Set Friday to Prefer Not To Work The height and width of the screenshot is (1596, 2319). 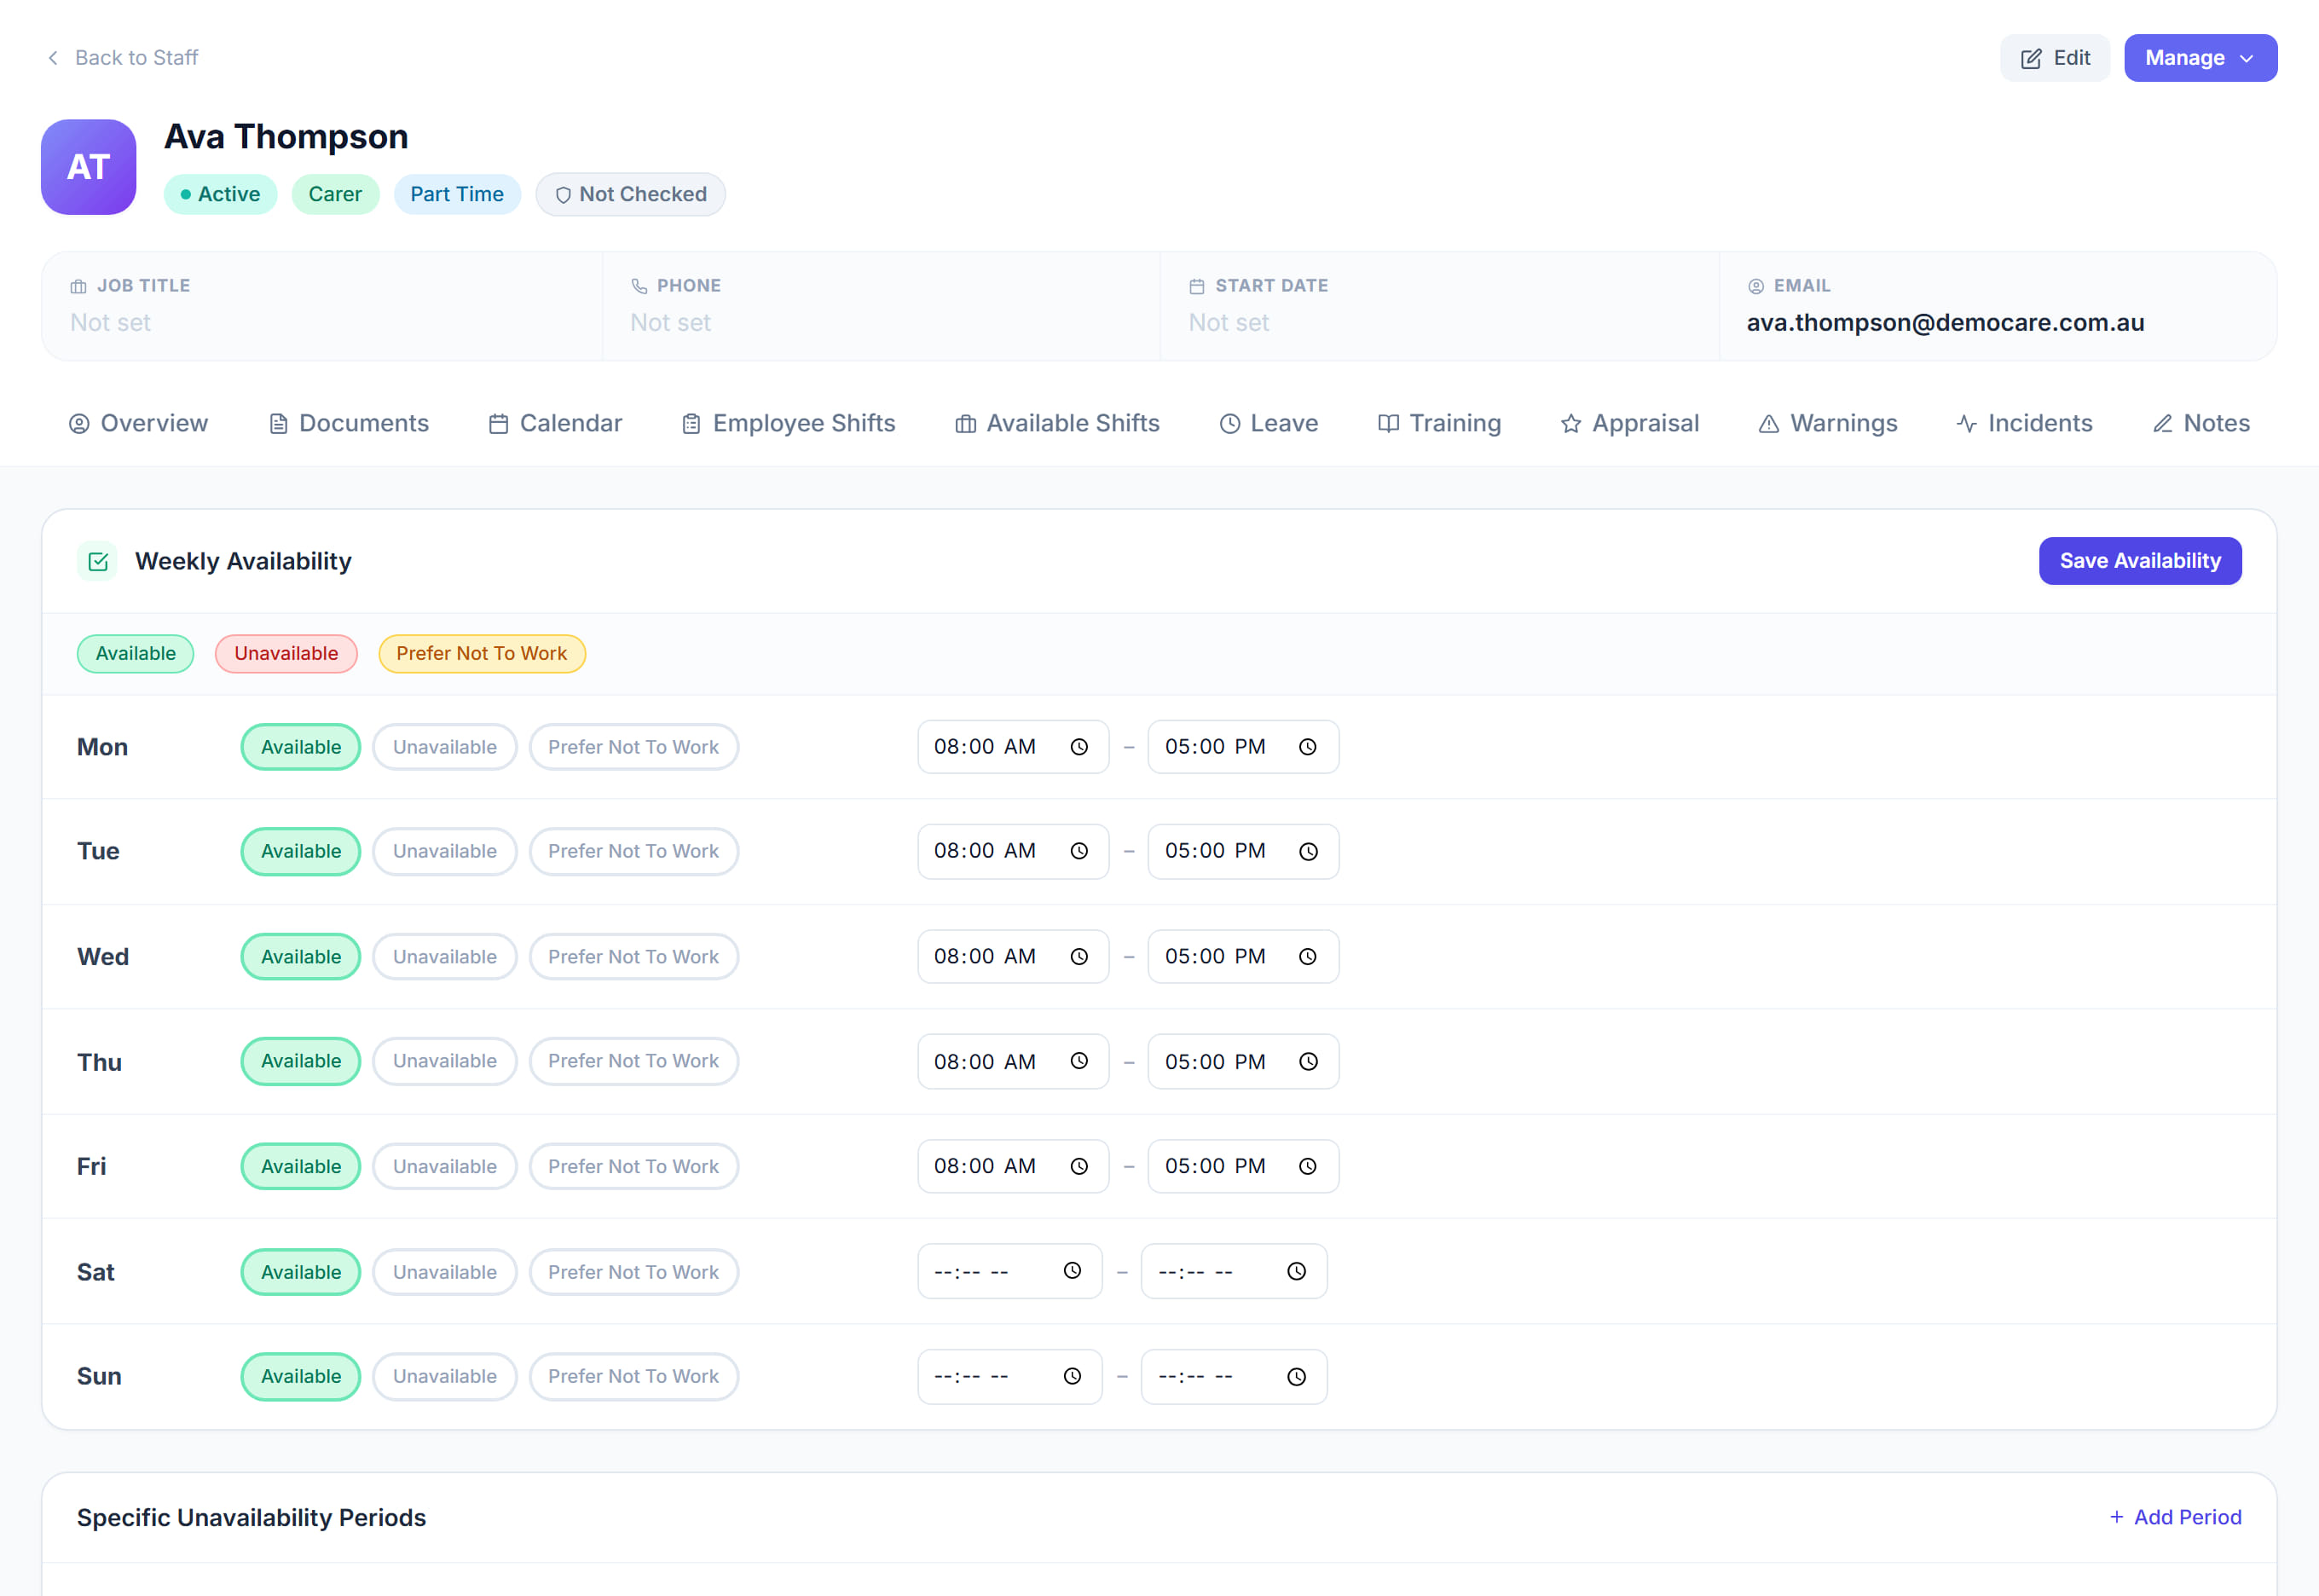[x=633, y=1166]
